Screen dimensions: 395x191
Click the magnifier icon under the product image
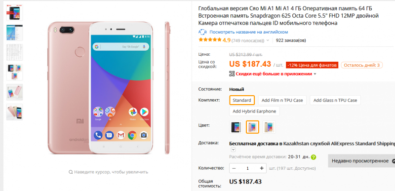click(71, 172)
